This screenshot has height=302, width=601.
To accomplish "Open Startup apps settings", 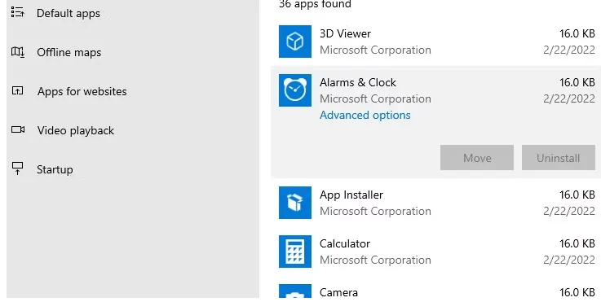I will point(55,169).
